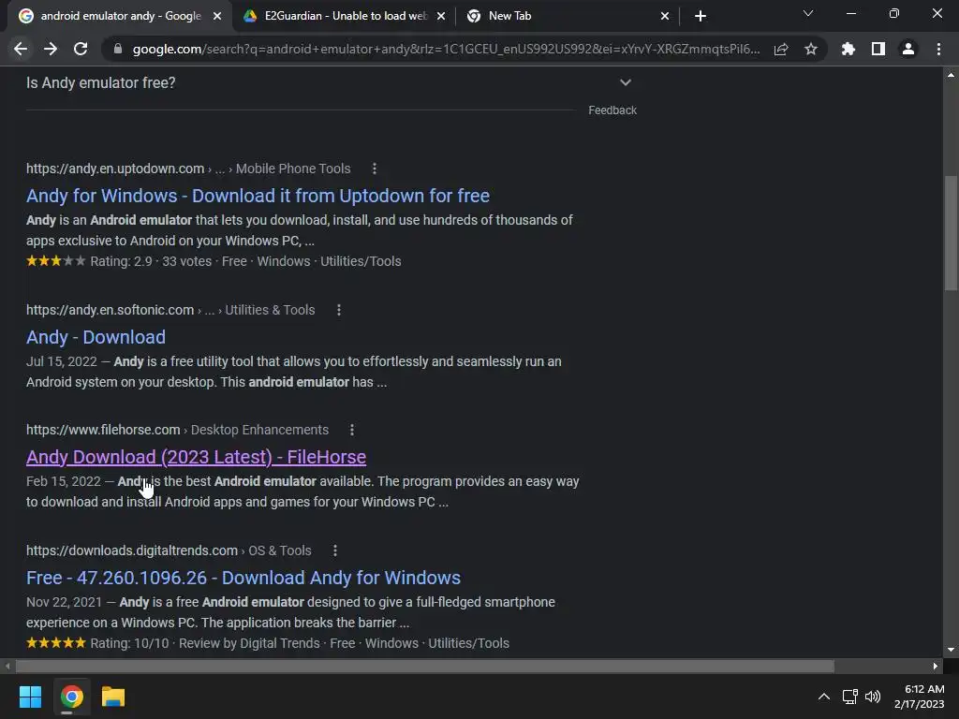Reload the current Google search page
Viewport: 959px width, 719px height.
pyautogui.click(x=81, y=49)
